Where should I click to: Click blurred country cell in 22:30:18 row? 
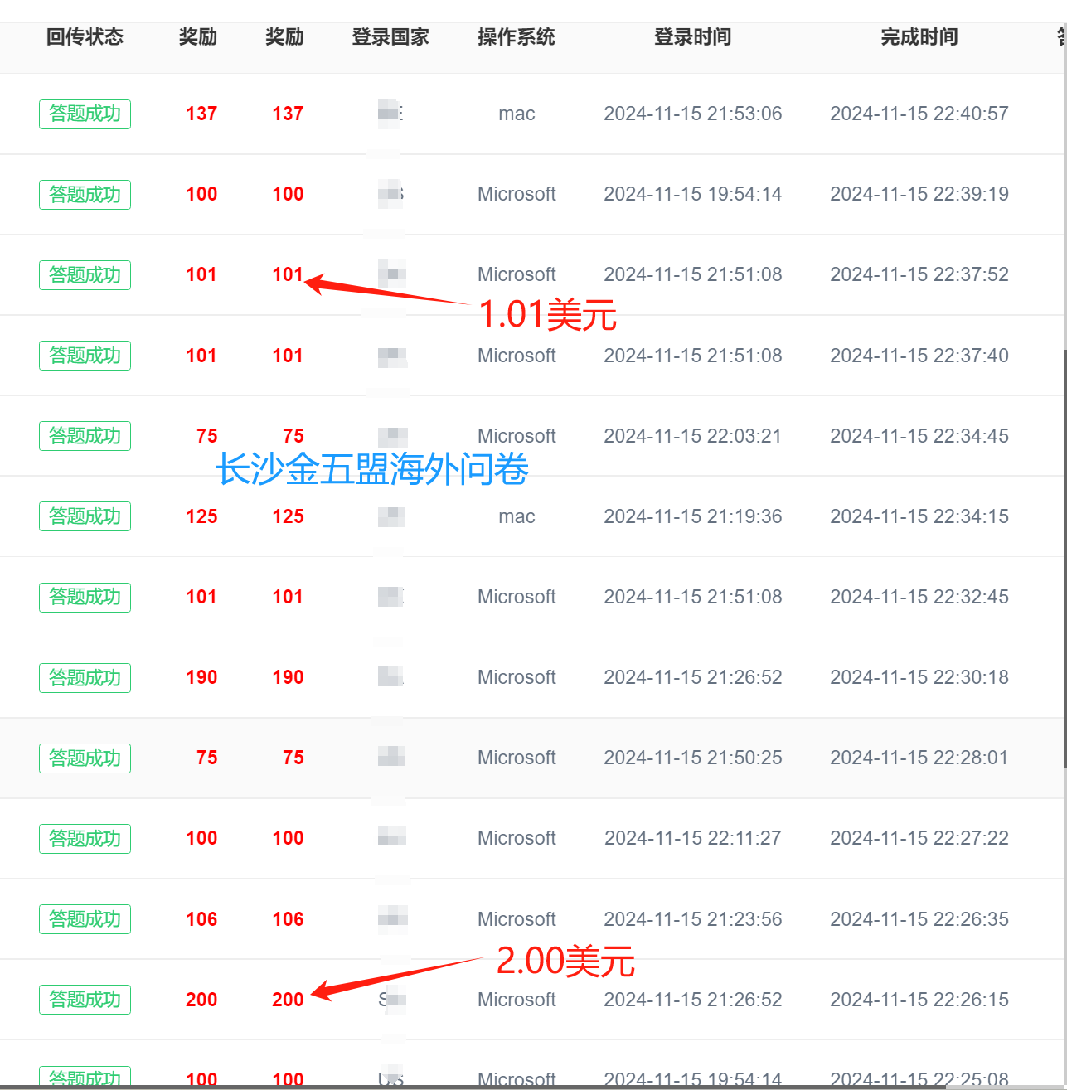(390, 676)
